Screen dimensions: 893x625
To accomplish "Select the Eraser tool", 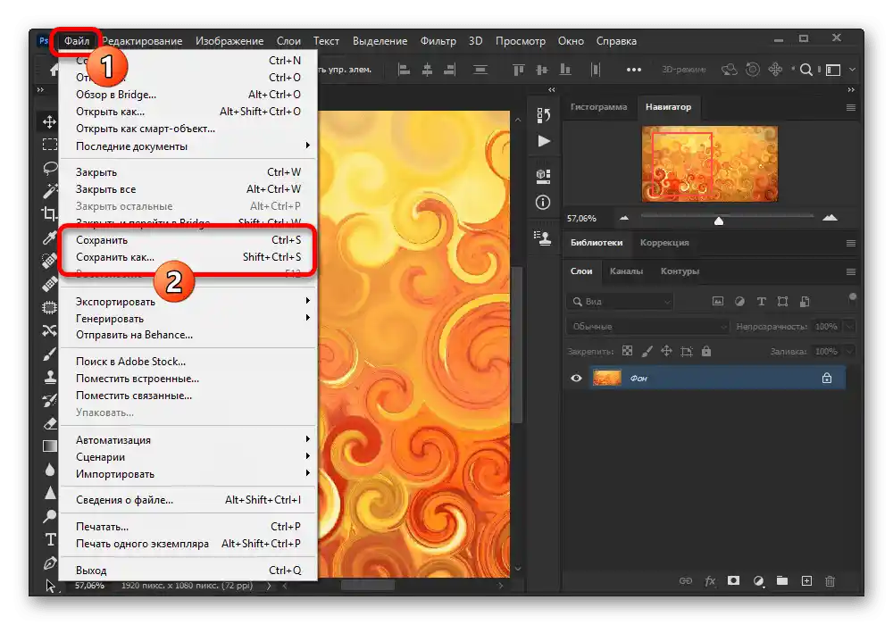I will point(49,423).
